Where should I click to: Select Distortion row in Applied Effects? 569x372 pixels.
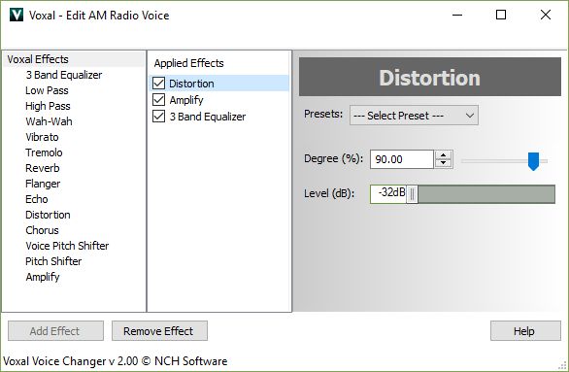point(219,84)
